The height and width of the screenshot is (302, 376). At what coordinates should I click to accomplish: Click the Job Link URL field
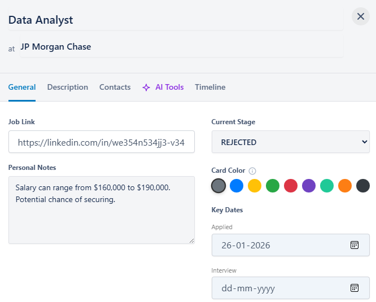pos(102,142)
